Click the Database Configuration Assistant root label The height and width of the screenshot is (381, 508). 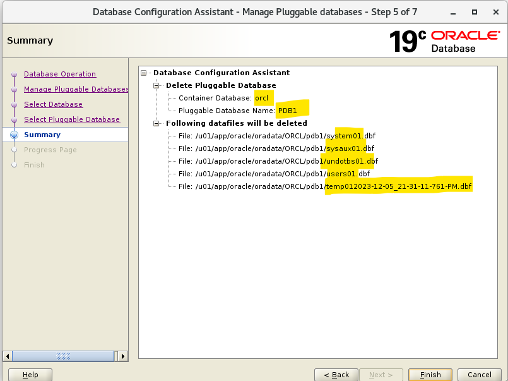click(x=222, y=73)
